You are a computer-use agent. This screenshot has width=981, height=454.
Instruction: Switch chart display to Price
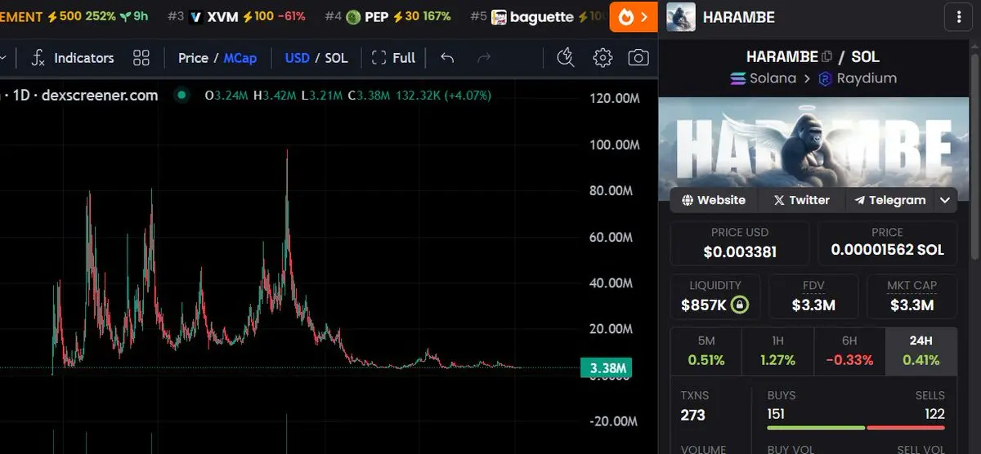(193, 58)
